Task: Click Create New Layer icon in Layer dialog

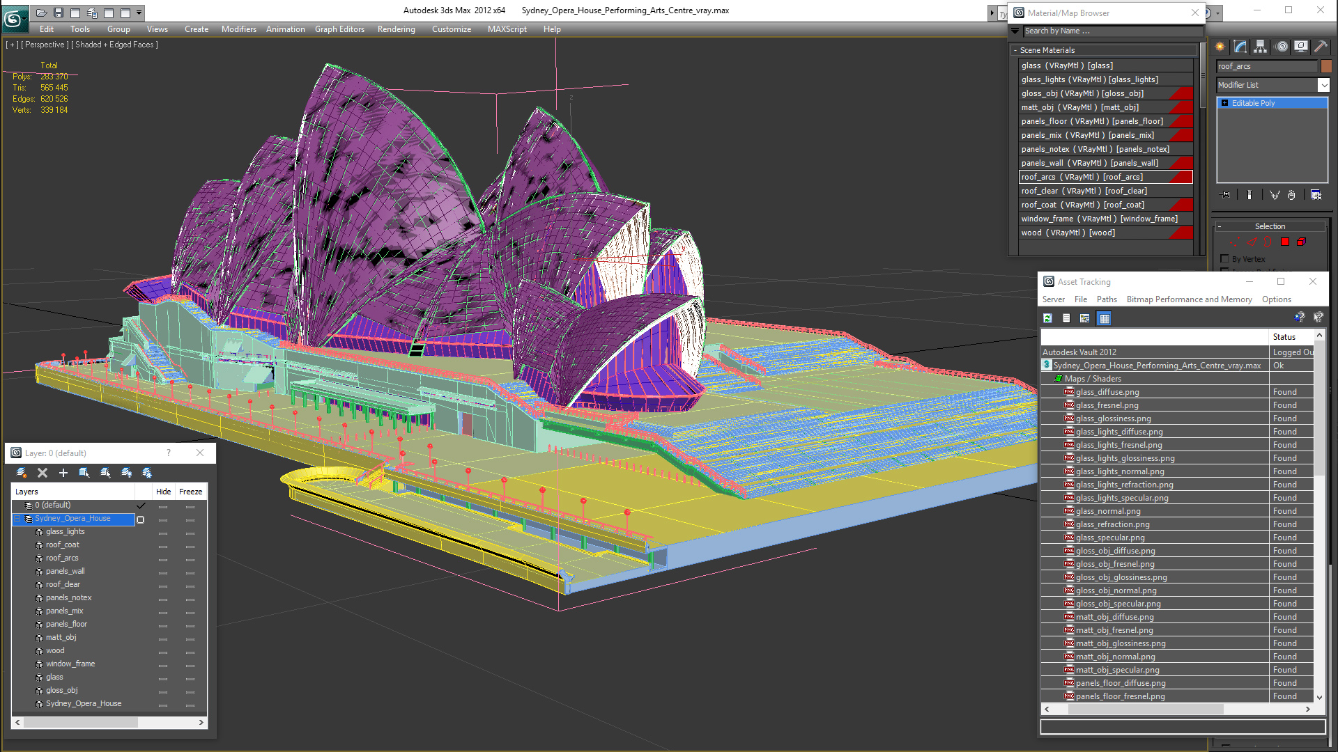Action: coord(21,473)
